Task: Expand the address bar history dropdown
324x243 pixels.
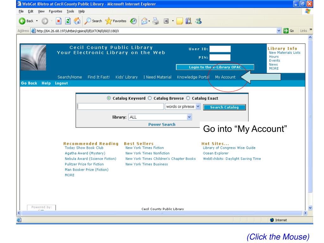Action: [279, 31]
